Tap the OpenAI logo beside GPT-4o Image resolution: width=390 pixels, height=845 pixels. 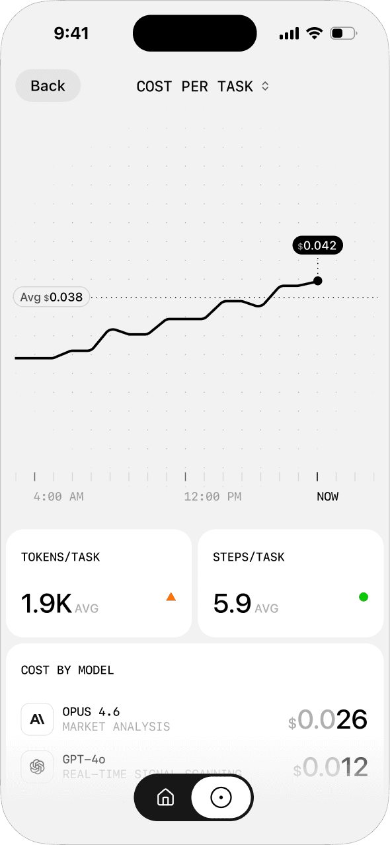[36, 767]
